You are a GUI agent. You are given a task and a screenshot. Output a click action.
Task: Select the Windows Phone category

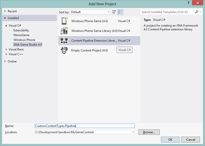24,40
